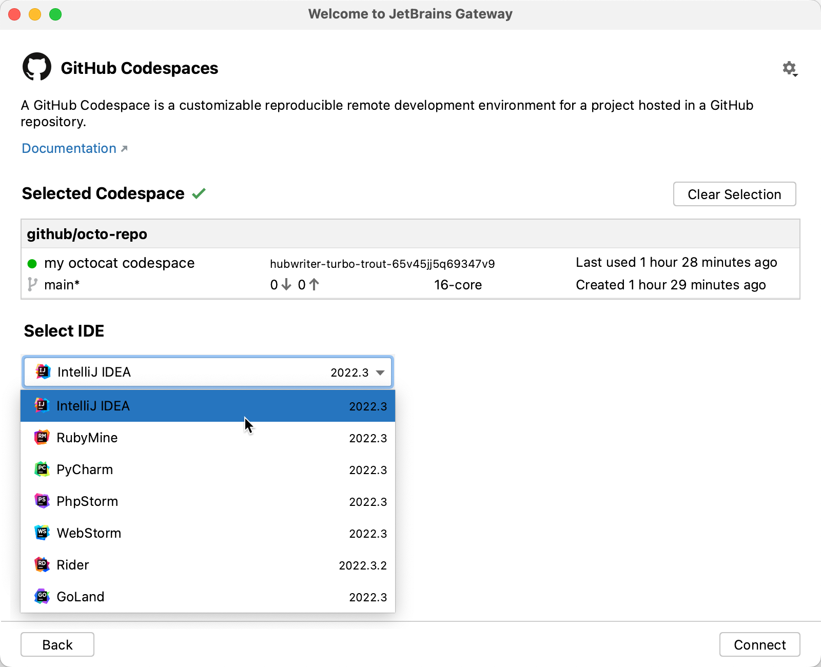Select the RubyMine icon
This screenshot has width=821, height=667.
pyautogui.click(x=42, y=437)
